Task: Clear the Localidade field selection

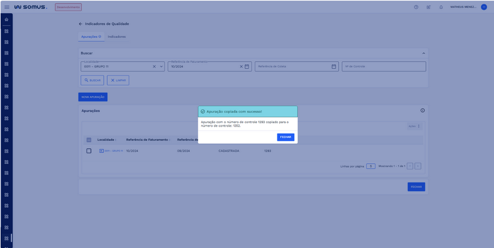Action: 154,66
